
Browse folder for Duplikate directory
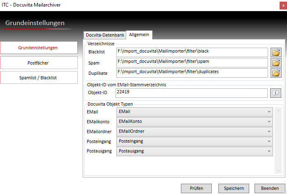point(275,73)
